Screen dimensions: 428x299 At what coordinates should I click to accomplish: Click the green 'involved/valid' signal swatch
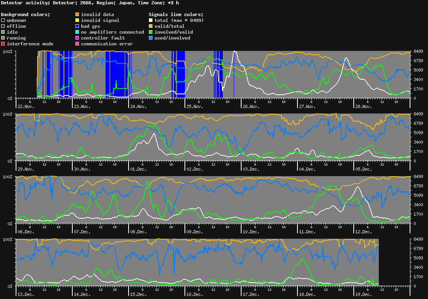150,32
